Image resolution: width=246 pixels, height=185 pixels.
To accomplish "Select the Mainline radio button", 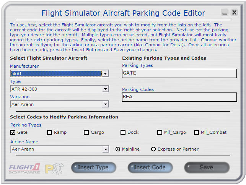I will pos(118,149).
